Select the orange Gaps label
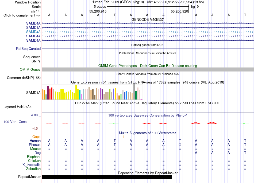Viewport: 254px width, 183px height. 36,137
